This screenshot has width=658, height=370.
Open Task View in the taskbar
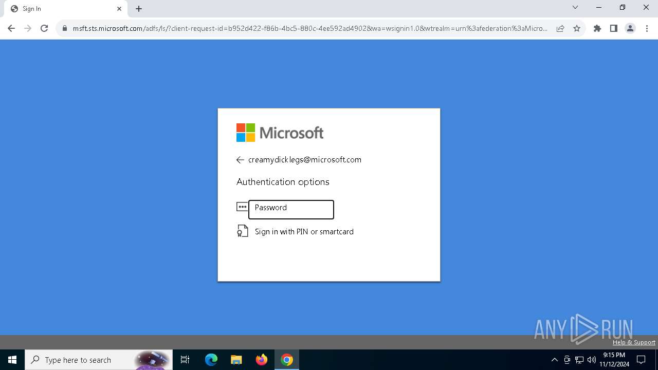185,360
